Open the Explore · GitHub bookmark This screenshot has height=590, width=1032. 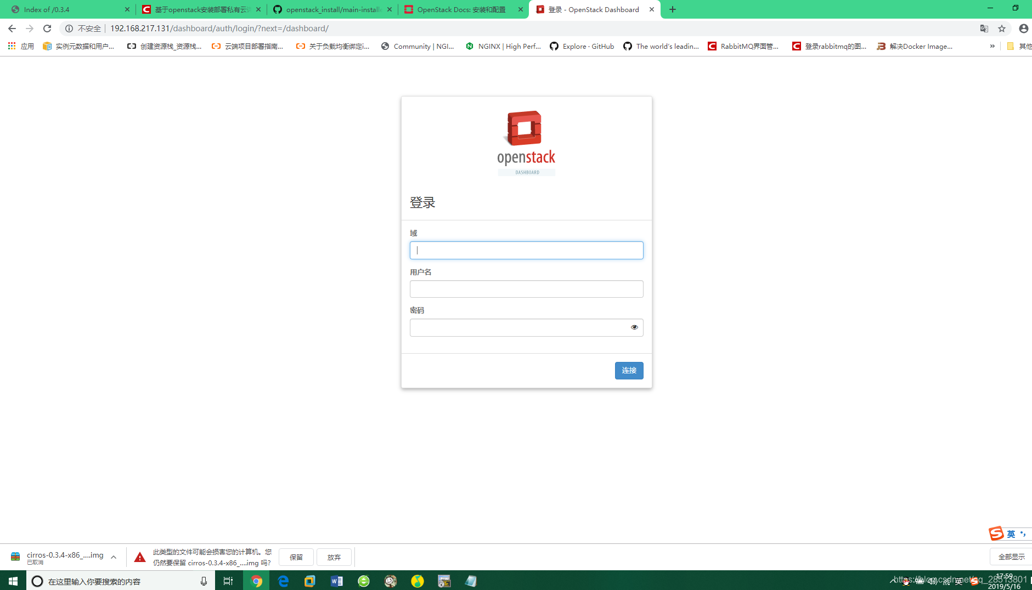click(582, 46)
